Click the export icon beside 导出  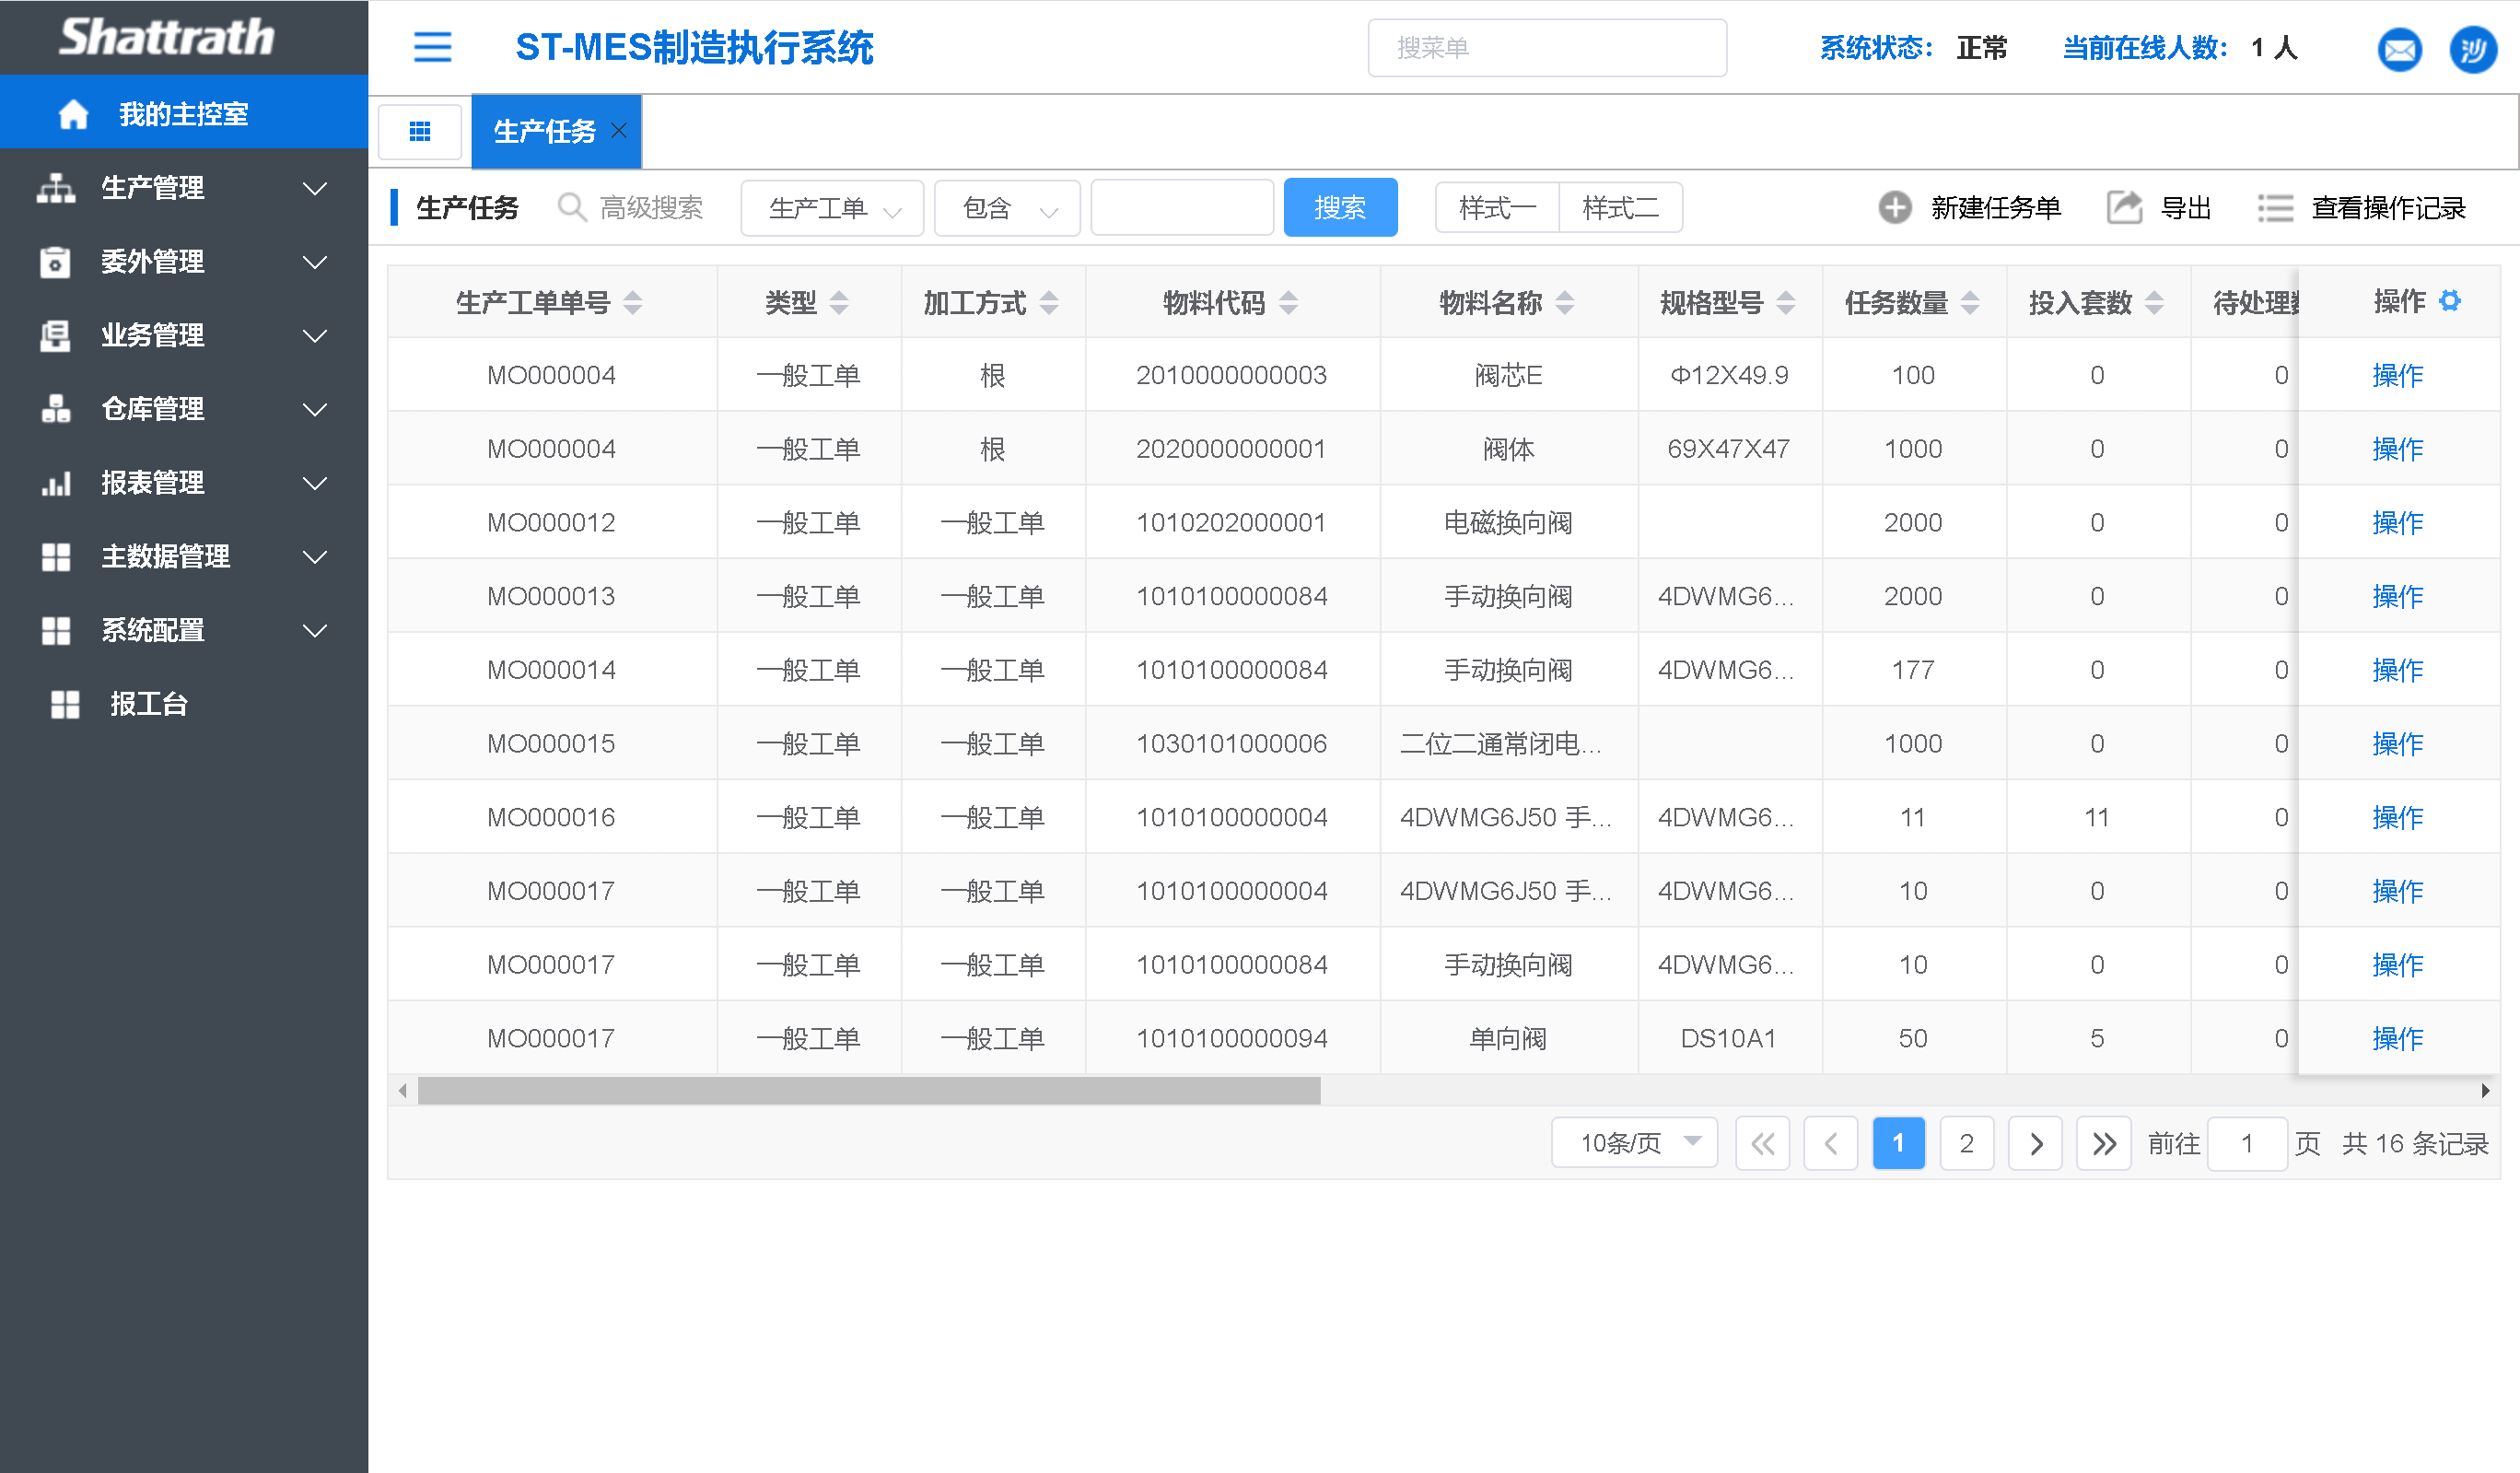click(2124, 207)
